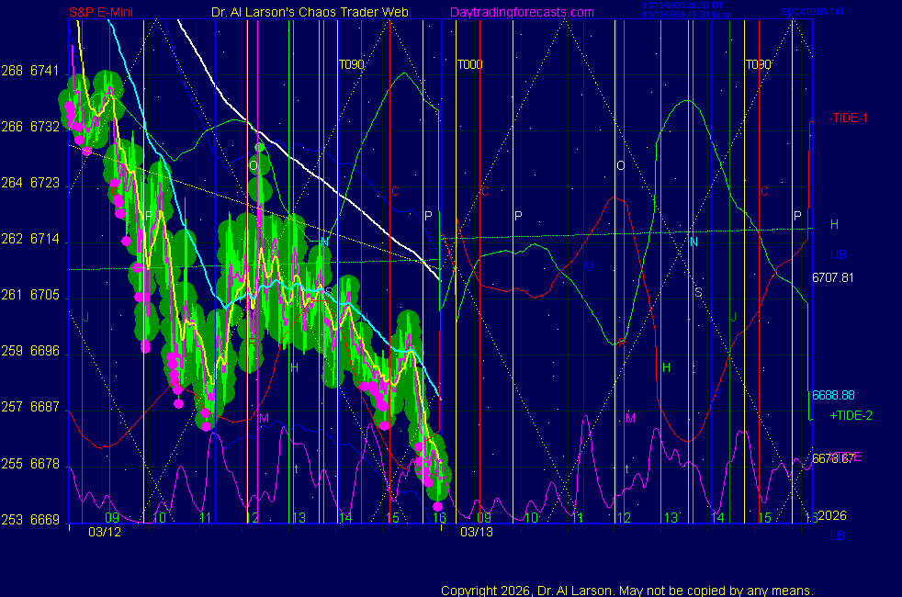Click the green H label beside UB
This screenshot has height=597, width=902.
pos(834,224)
